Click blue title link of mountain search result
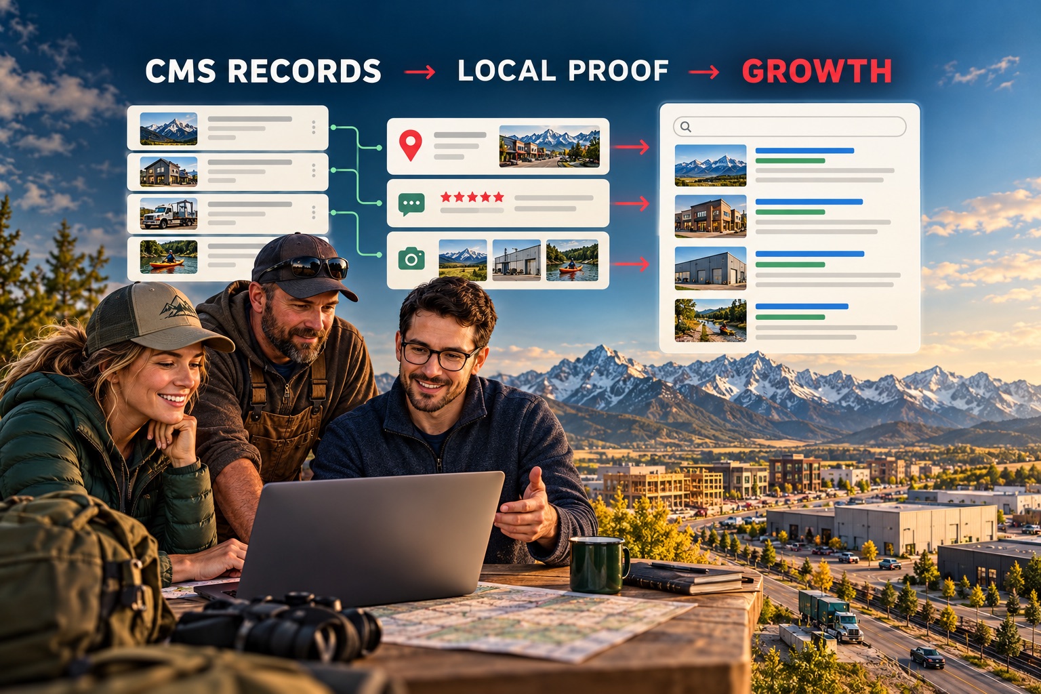 coord(804,150)
